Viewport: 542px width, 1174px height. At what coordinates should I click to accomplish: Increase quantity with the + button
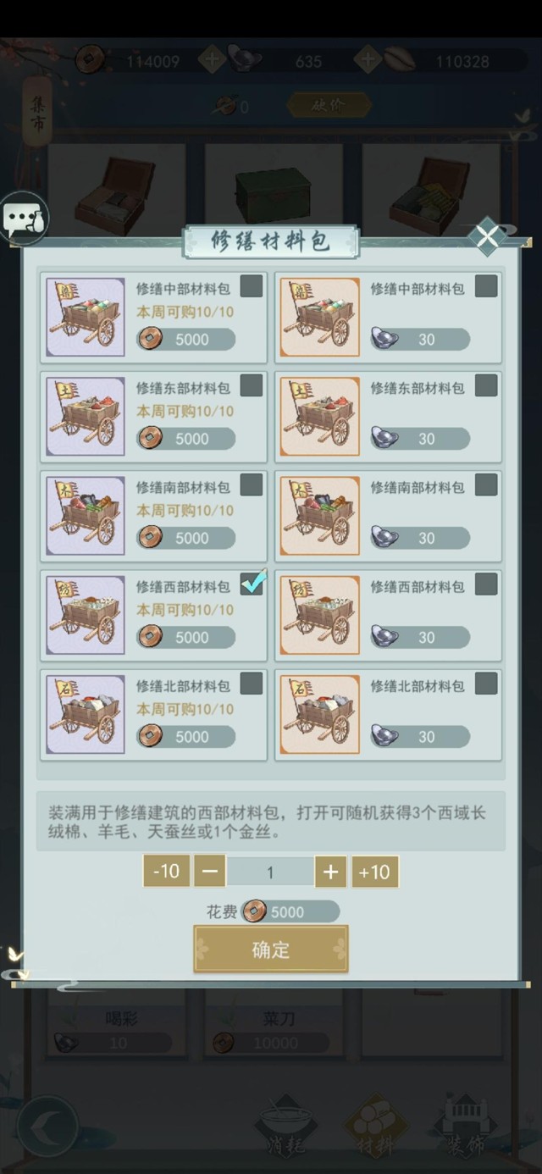(x=330, y=871)
